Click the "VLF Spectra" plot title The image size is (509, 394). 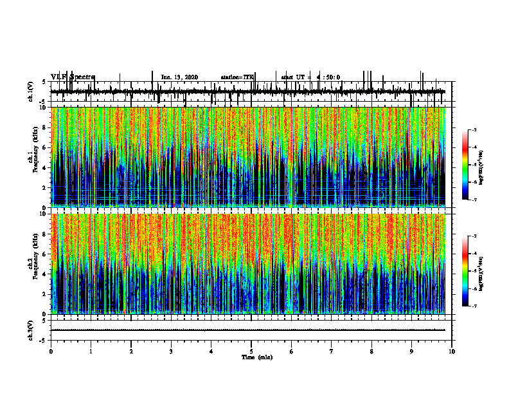click(73, 77)
